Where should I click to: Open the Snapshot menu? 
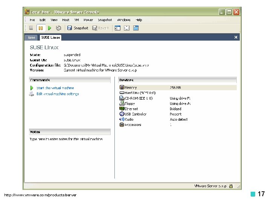click(105, 20)
